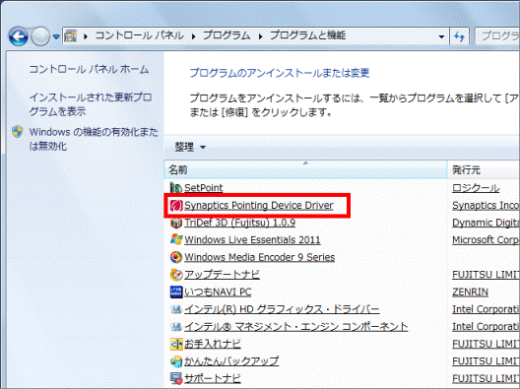The width and height of the screenshot is (520, 389).
Task: Select Synaptics Pointing Device Driver entry
Action: point(259,206)
